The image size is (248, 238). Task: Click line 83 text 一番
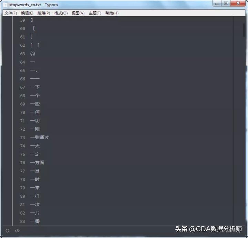tap(35, 221)
